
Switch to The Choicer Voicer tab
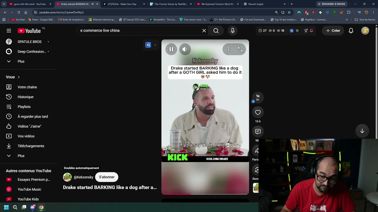click(x=171, y=4)
